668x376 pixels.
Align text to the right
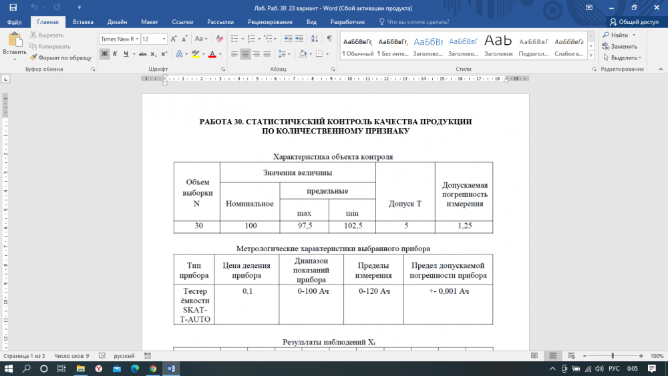pos(256,54)
